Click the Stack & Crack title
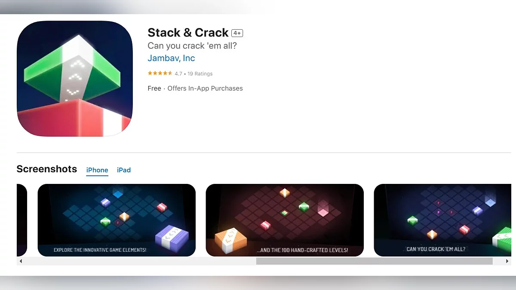The width and height of the screenshot is (516, 290). [188, 33]
